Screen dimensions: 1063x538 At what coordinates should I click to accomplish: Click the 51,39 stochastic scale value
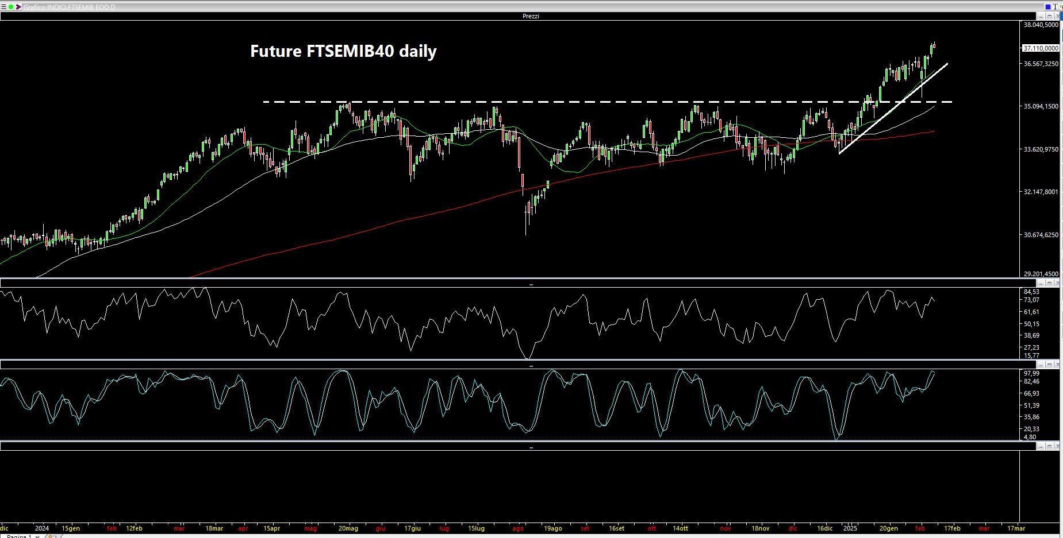click(x=1031, y=405)
